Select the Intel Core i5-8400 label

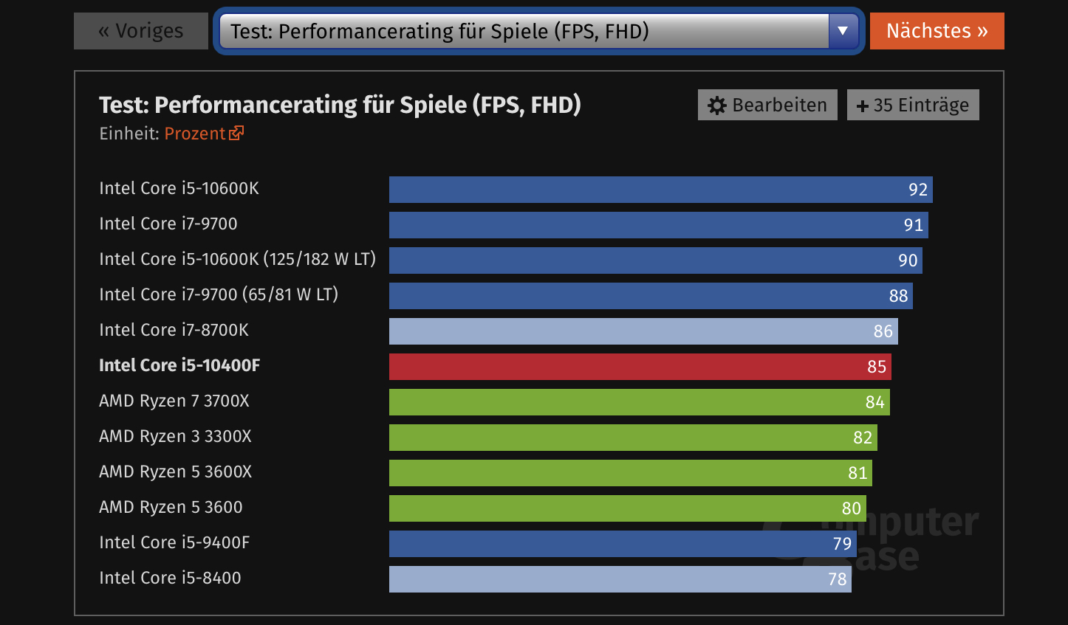click(x=171, y=578)
